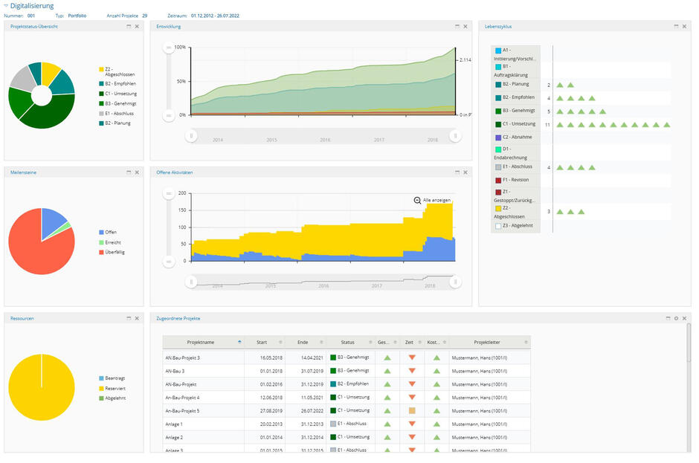Close the Ressourcen panel
Image resolution: width=699 pixels, height=463 pixels.
pyautogui.click(x=137, y=318)
